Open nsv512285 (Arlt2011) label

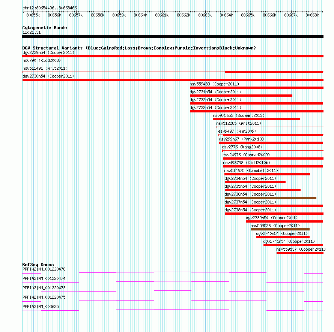click(239, 123)
